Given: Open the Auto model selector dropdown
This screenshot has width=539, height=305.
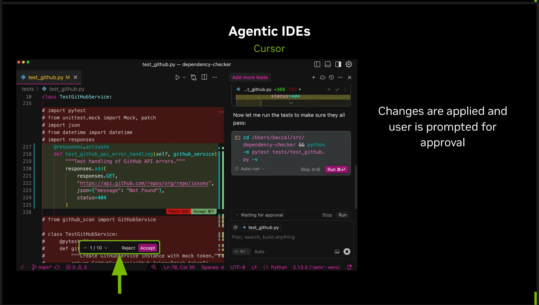Looking at the screenshot, I should tap(261, 251).
